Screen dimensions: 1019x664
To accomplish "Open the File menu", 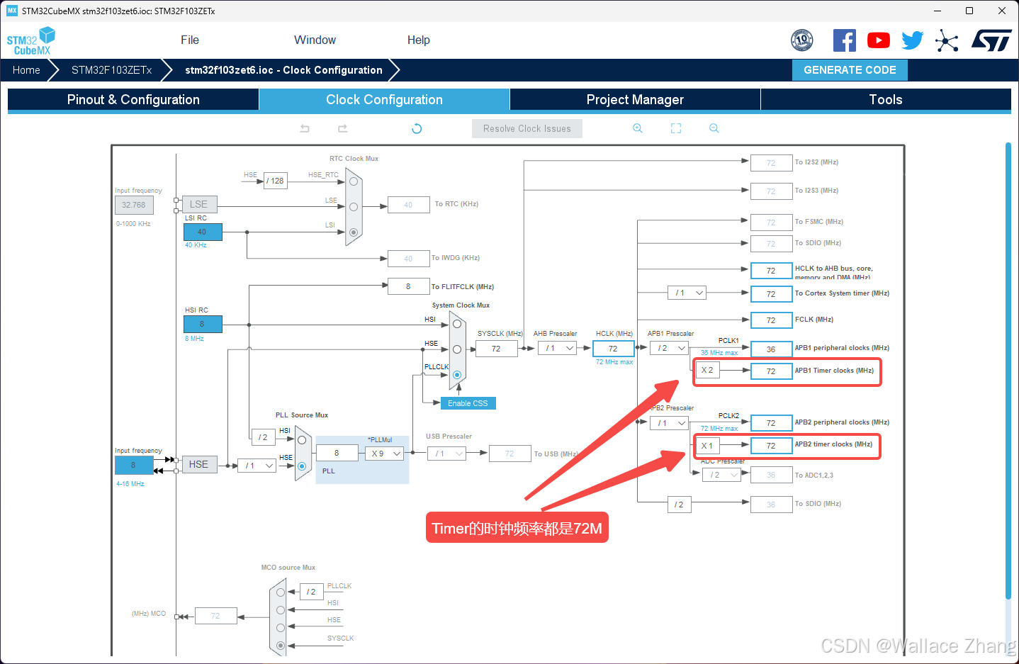I will [190, 40].
